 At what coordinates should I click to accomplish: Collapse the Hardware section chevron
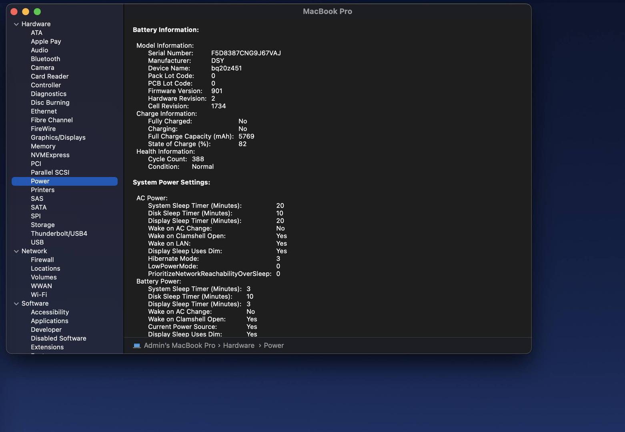(16, 24)
